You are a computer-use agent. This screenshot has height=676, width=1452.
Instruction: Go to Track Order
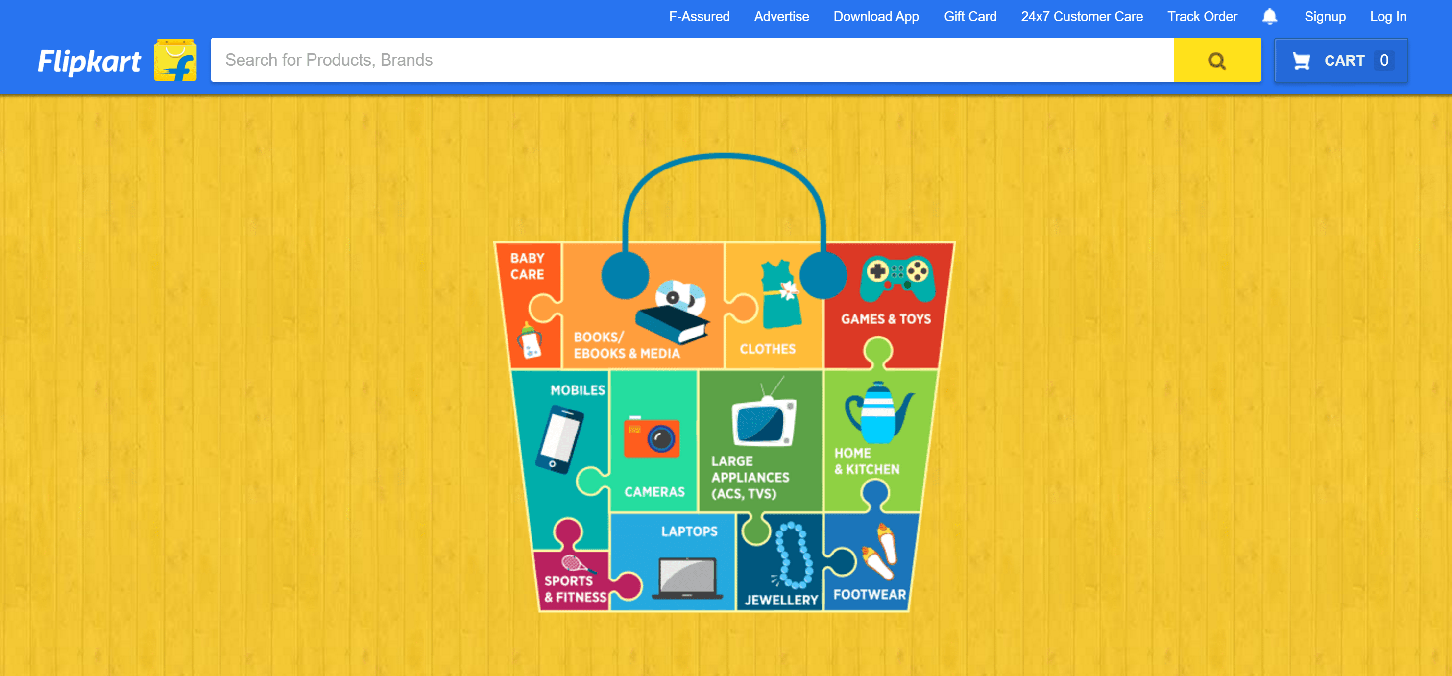click(1202, 16)
